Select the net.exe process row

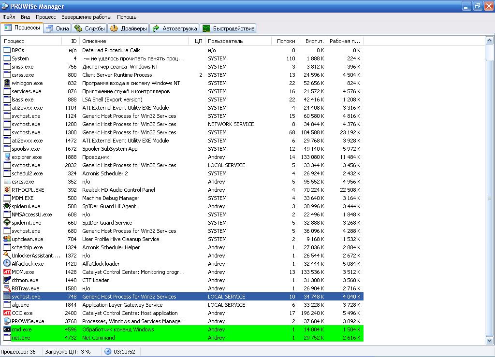tap(145, 338)
